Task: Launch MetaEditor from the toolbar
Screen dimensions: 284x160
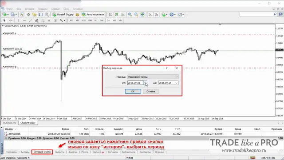Action: pyautogui.click(x=78, y=15)
